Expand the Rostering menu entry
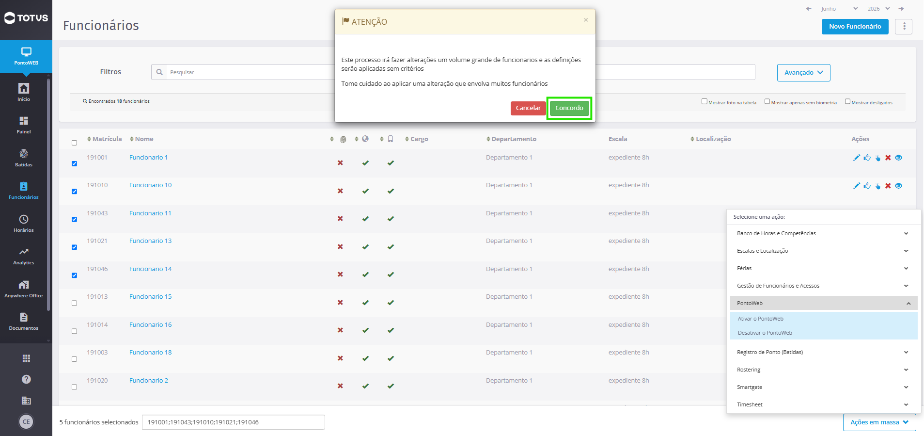The width and height of the screenshot is (924, 436). pyautogui.click(x=824, y=370)
